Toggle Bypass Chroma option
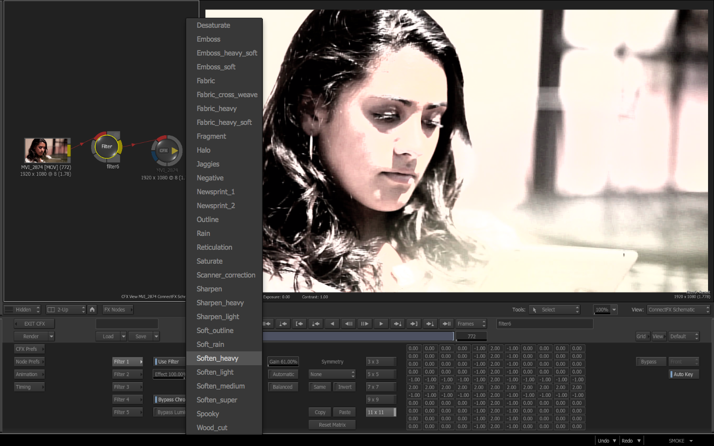The height and width of the screenshot is (446, 714). point(170,399)
